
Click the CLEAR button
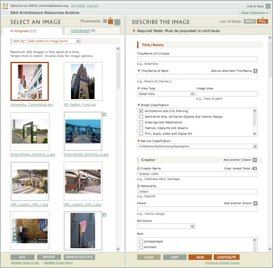click(x=149, y=257)
